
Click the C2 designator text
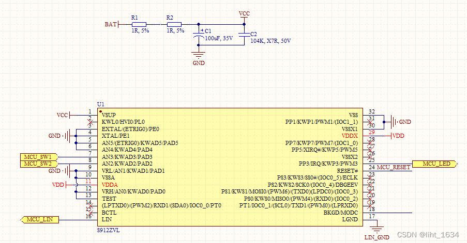[x=254, y=34]
